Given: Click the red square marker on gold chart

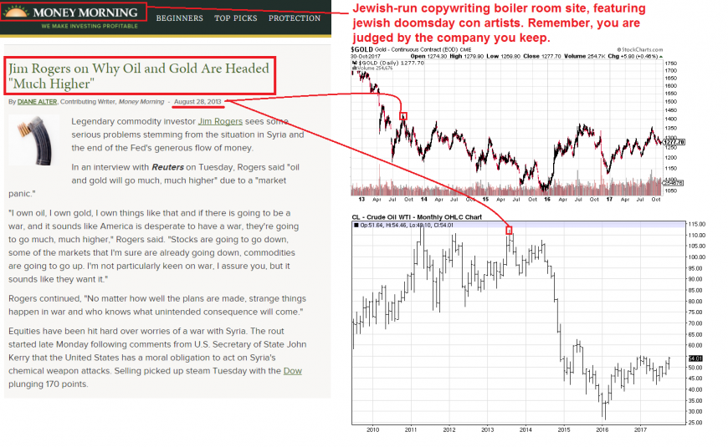Looking at the screenshot, I should (403, 116).
